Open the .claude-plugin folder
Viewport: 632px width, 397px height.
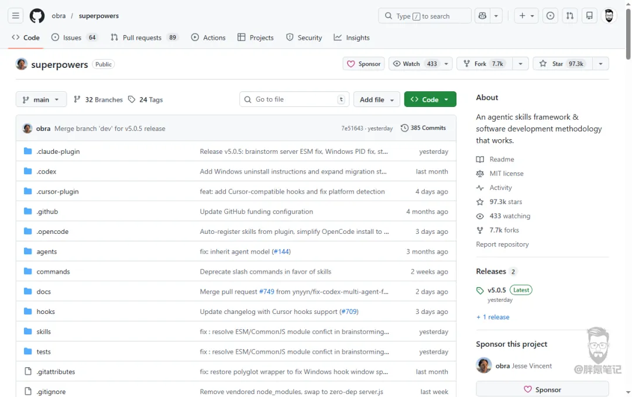(58, 151)
